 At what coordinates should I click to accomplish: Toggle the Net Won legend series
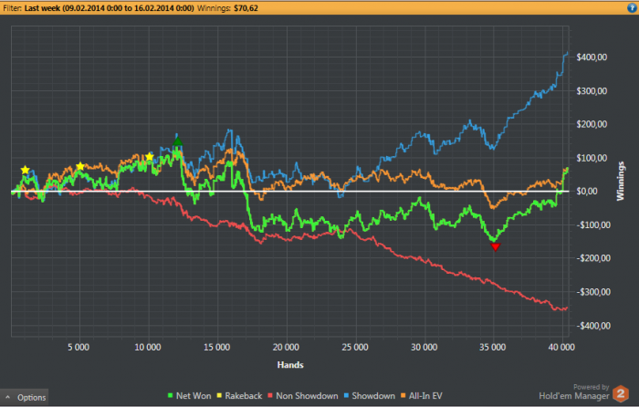190,395
